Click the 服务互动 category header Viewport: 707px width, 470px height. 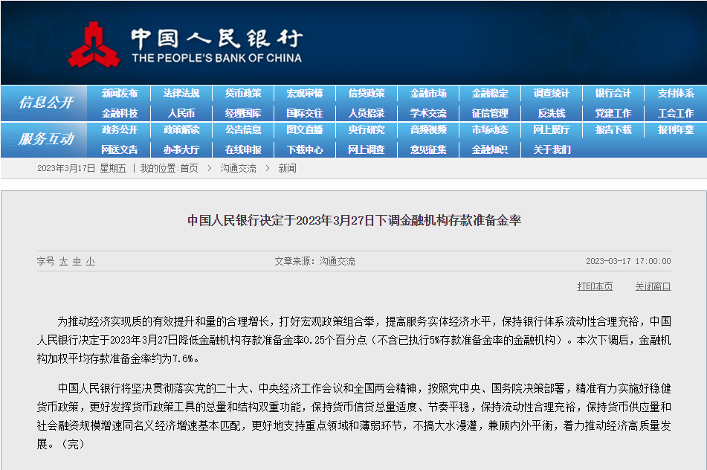(x=46, y=139)
